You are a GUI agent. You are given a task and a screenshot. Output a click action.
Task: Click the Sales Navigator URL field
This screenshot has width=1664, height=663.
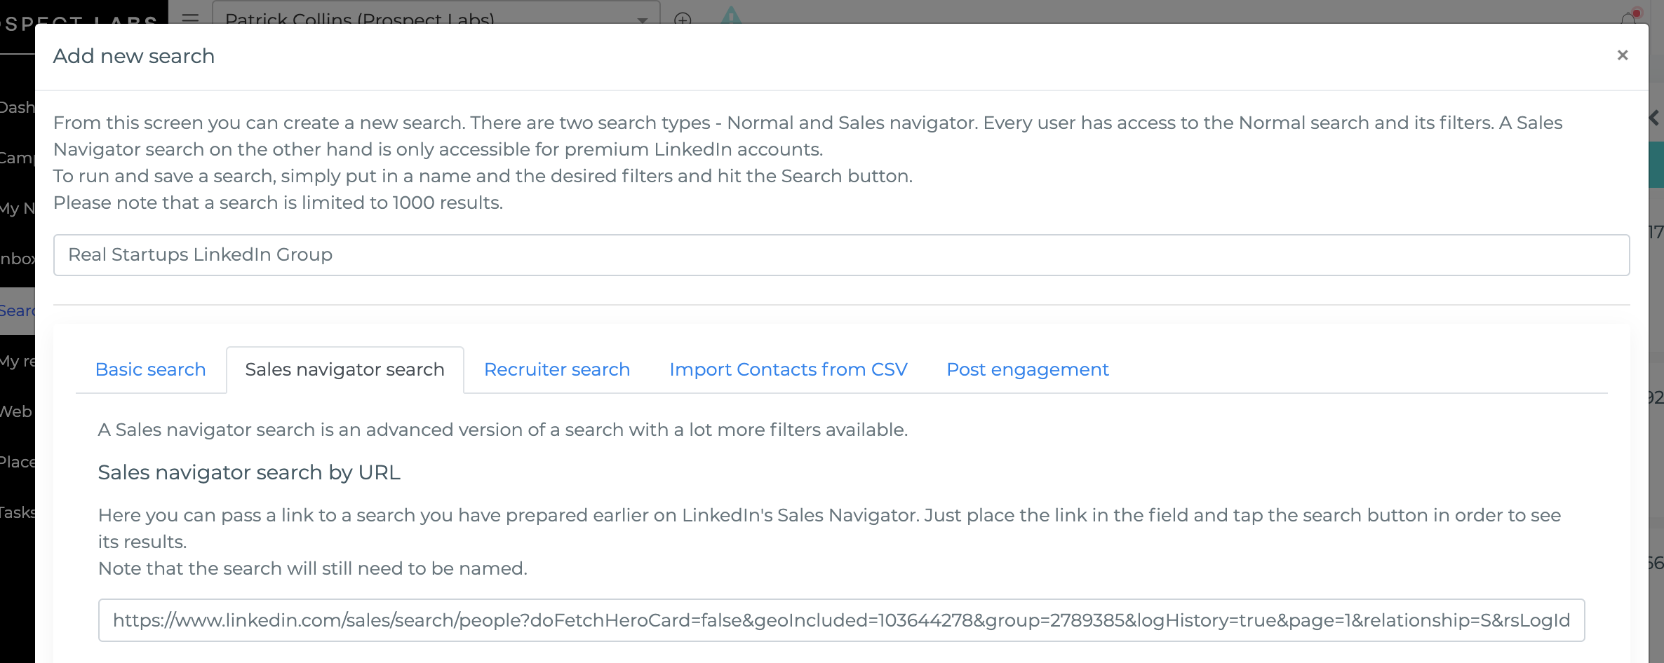tap(841, 620)
